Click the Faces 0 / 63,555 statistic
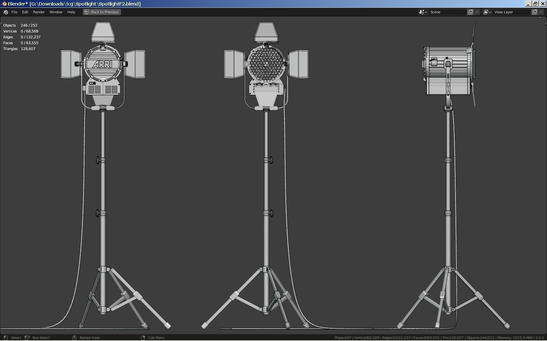Viewport: 547px width, 341px height. point(21,43)
